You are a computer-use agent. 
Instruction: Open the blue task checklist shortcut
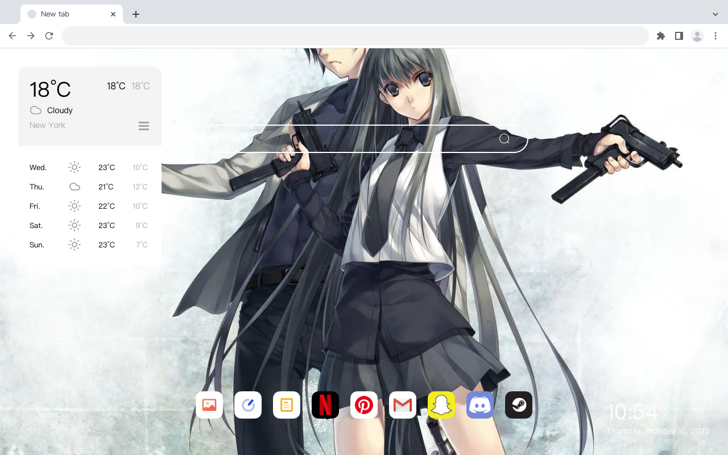[248, 405]
